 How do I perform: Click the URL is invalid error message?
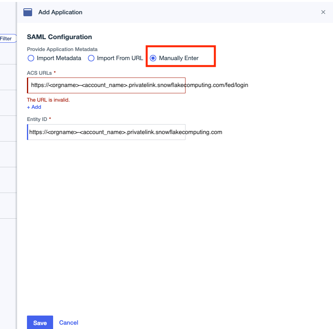click(48, 100)
